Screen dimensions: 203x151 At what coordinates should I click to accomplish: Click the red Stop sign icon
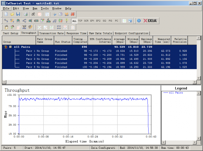tap(39, 14)
